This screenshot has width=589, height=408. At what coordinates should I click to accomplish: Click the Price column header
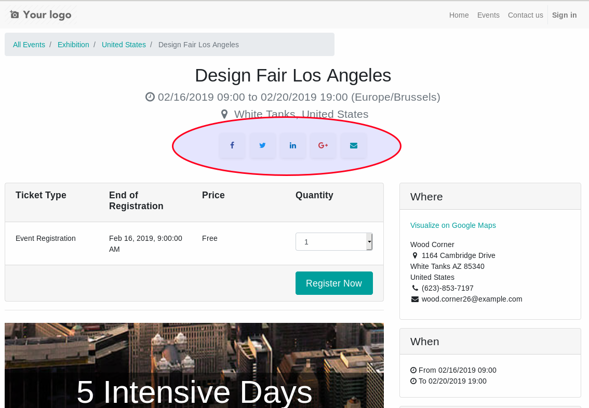(x=213, y=195)
